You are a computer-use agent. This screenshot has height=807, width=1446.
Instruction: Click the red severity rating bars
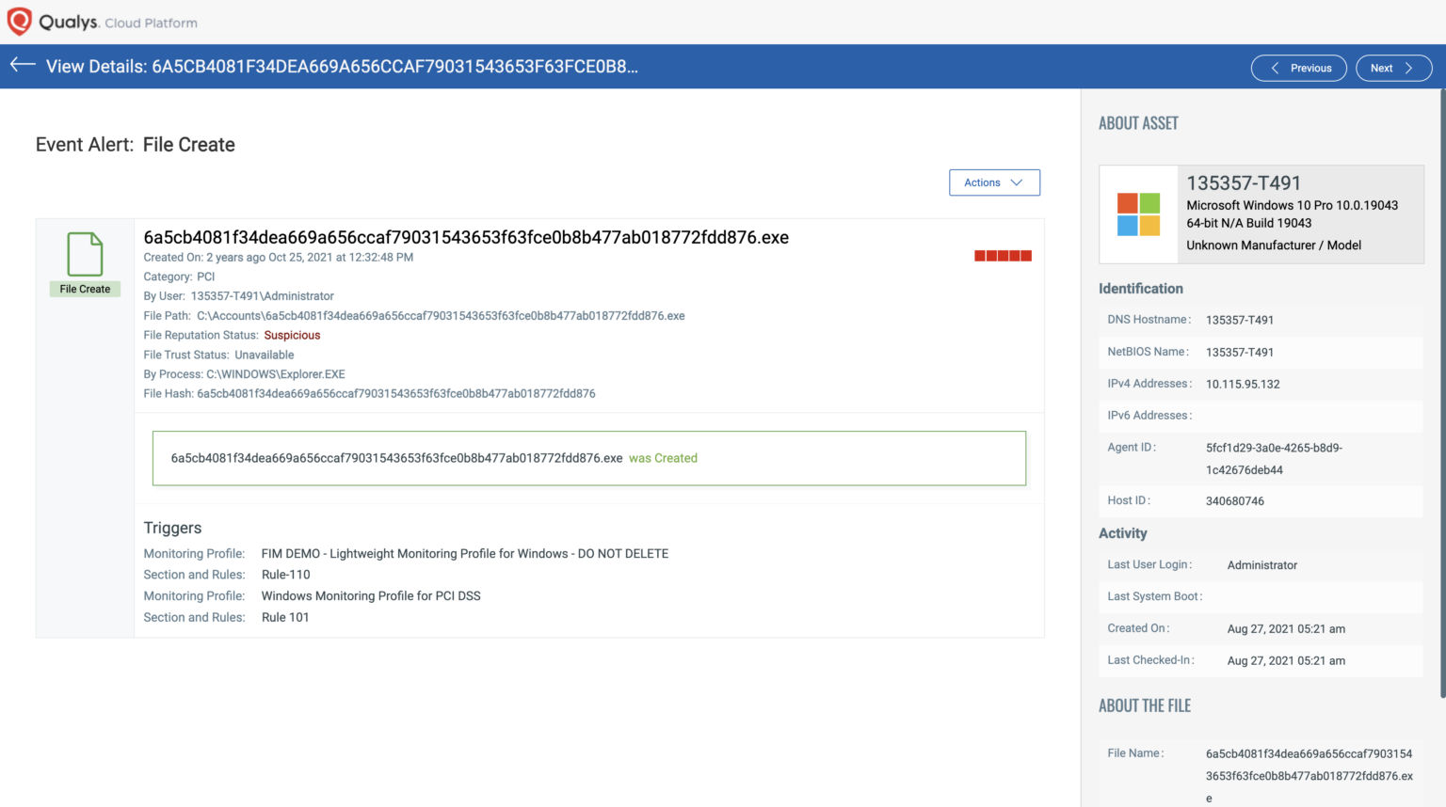coord(1002,255)
